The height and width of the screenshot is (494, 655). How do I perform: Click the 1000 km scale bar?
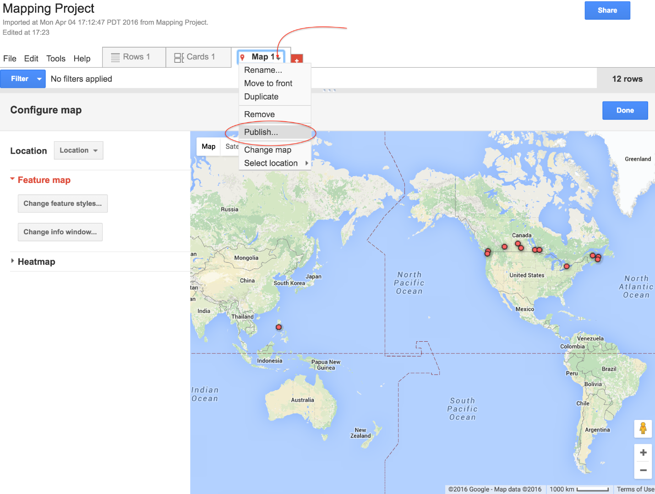pos(579,489)
